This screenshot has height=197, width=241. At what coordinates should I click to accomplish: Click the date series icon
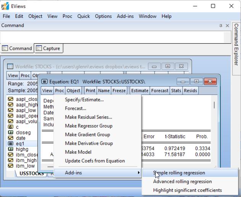11,138
